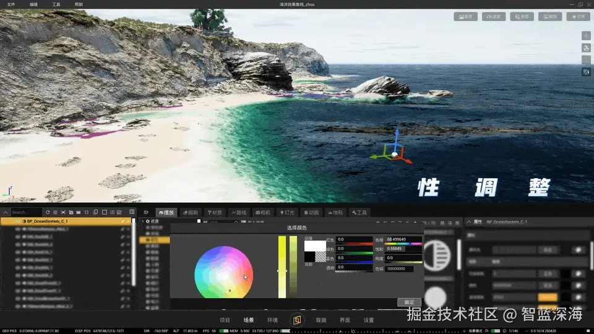Open the 场景 section in bottom navigation
Screen dimensions: 594x334
[249, 320]
